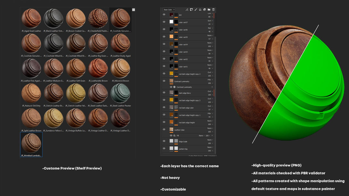Open opacity dropdown showing 57 for color var05

coord(210,39)
